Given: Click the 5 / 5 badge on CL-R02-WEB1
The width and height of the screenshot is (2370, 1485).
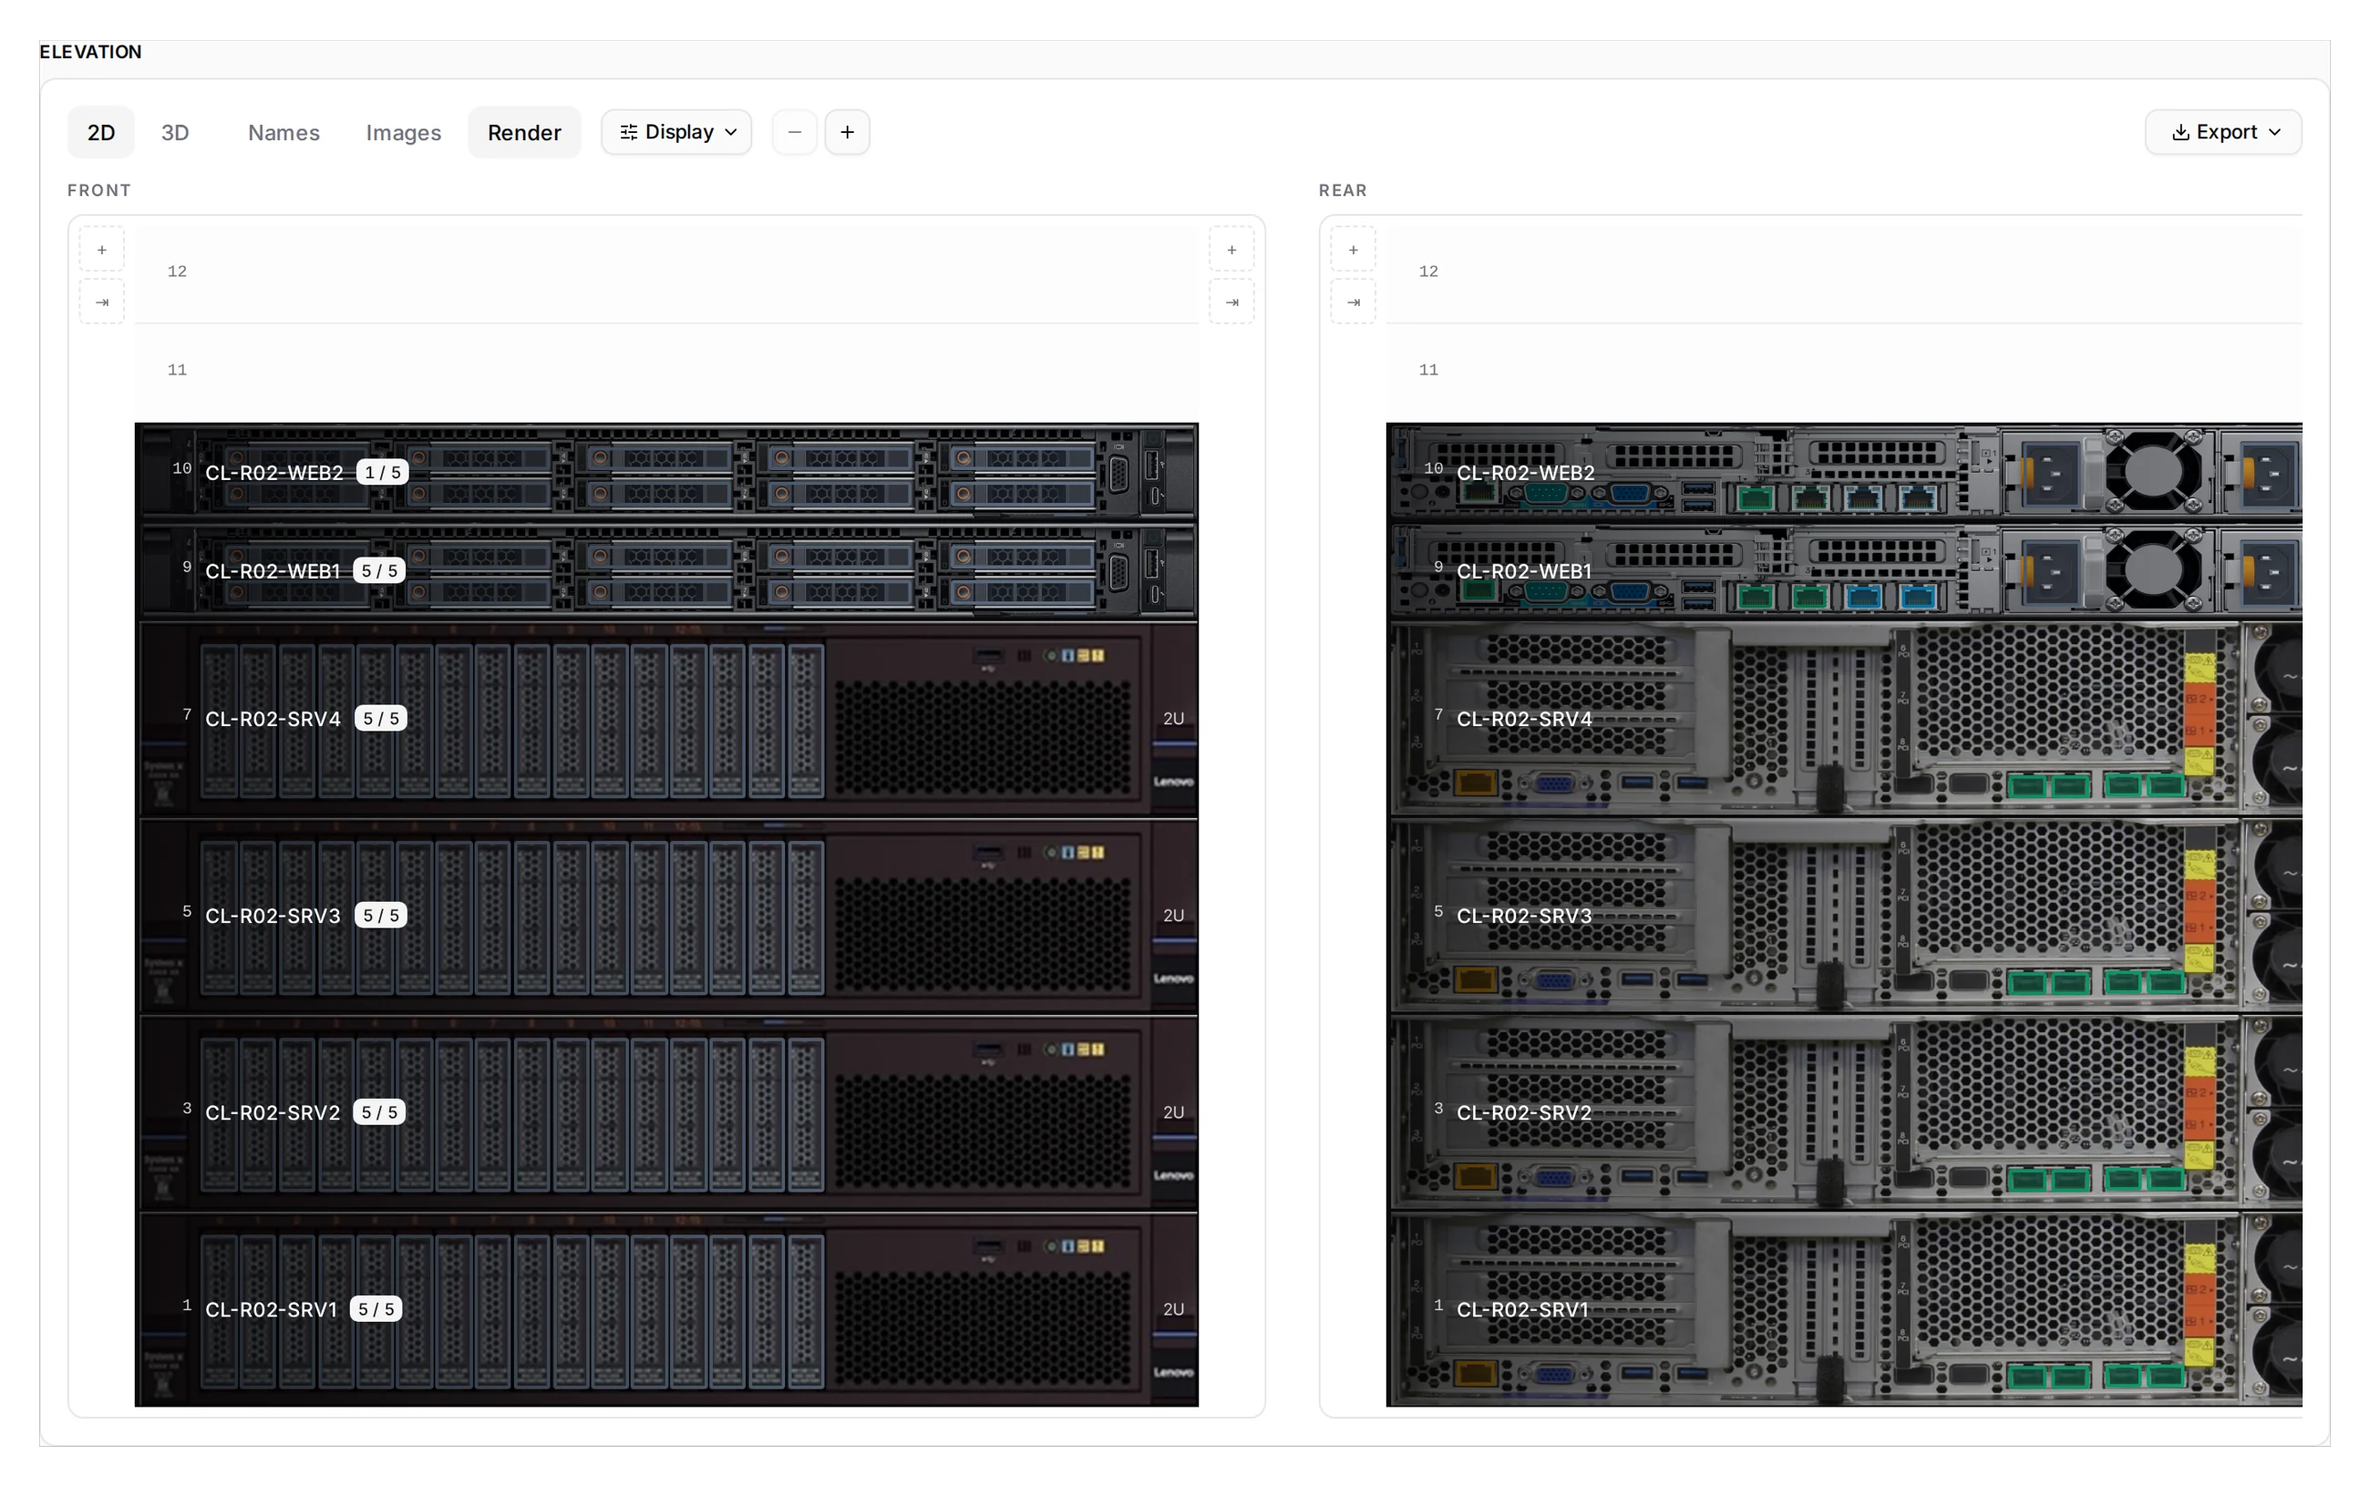Looking at the screenshot, I should tap(379, 570).
